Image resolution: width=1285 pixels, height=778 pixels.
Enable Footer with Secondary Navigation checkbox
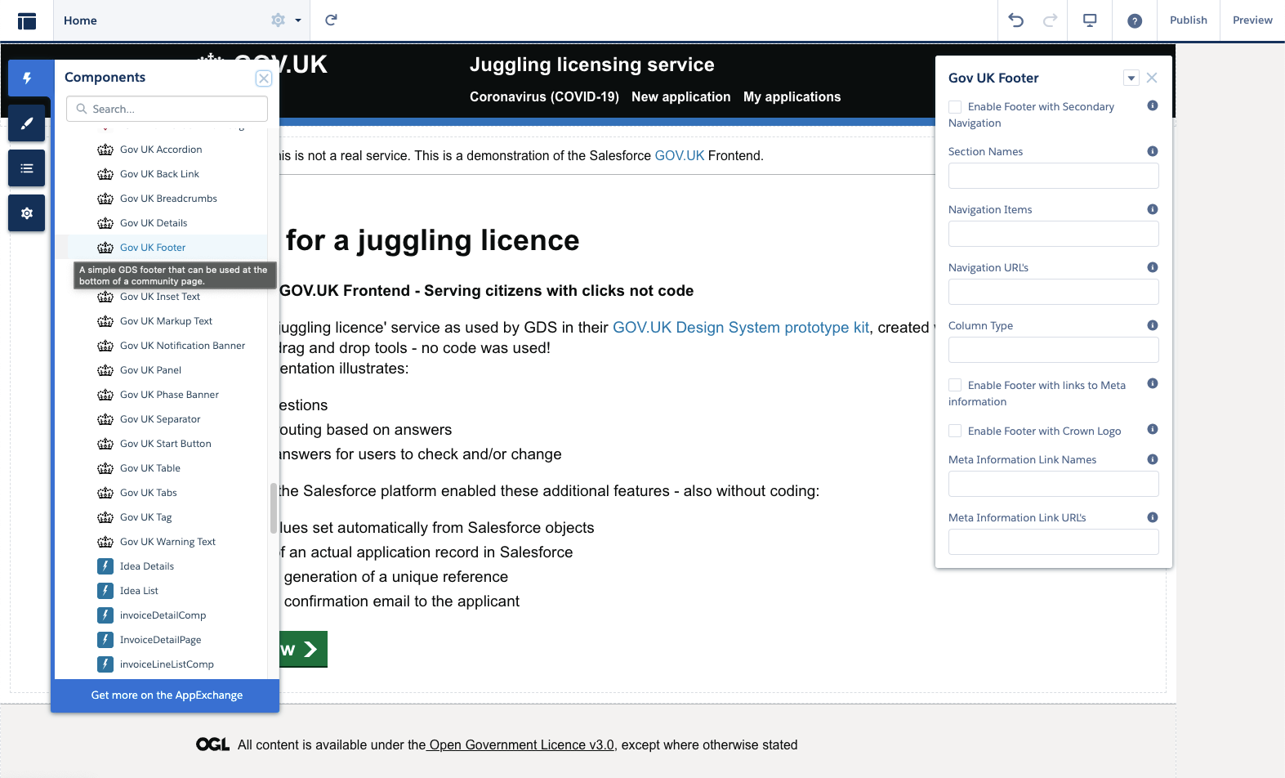coord(955,107)
